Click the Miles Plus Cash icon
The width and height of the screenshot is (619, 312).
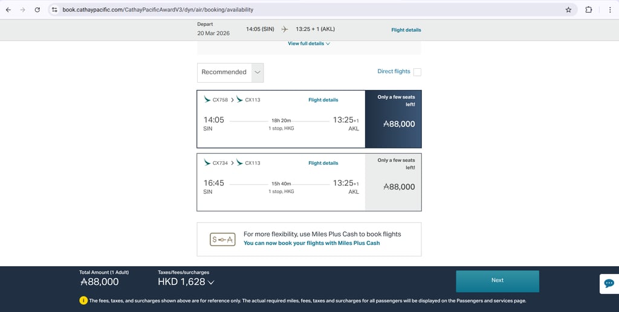(222, 240)
